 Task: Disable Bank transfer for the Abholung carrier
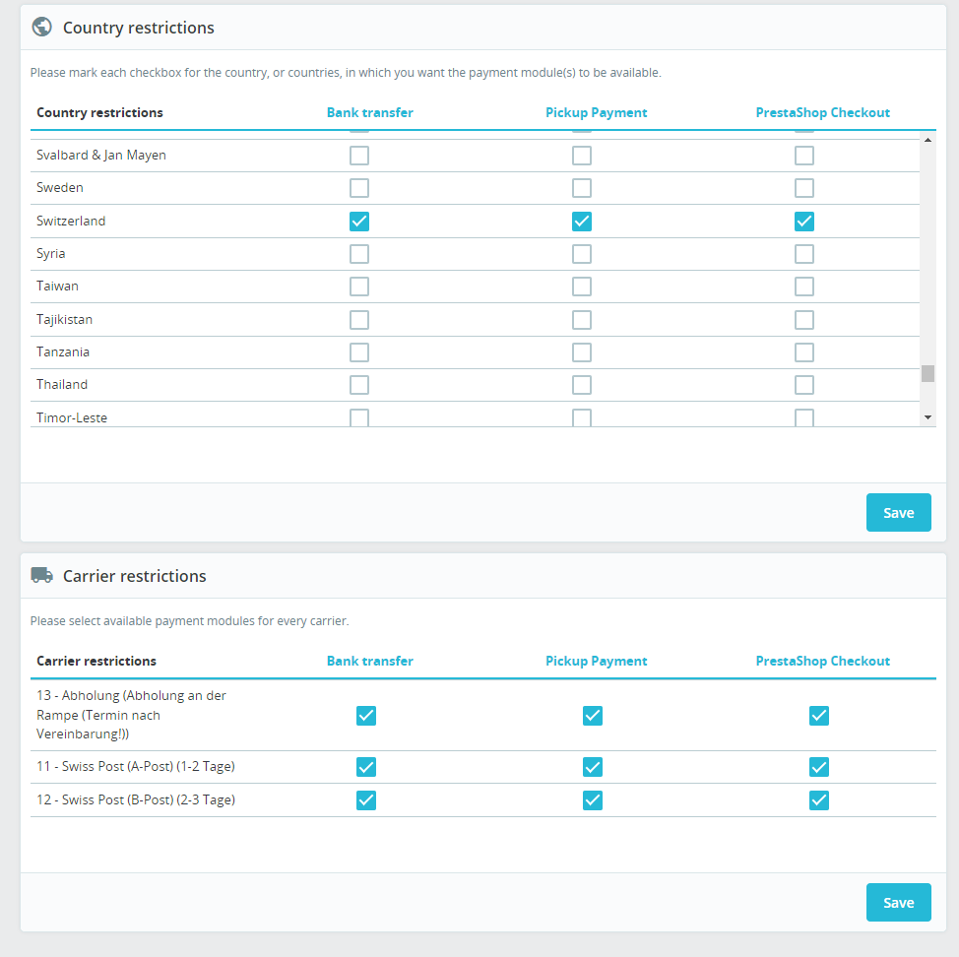pos(365,716)
